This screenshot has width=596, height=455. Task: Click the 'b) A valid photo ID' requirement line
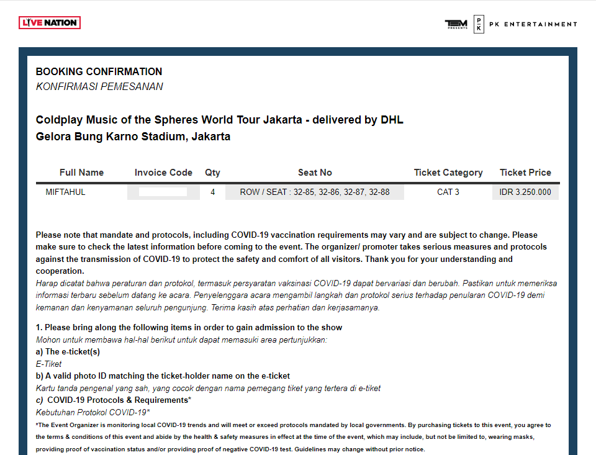pos(163,376)
